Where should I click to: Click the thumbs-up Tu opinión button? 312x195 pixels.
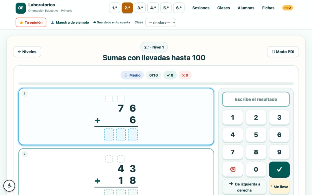31,22
